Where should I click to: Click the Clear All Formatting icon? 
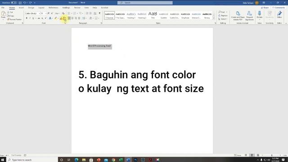click(x=63, y=13)
